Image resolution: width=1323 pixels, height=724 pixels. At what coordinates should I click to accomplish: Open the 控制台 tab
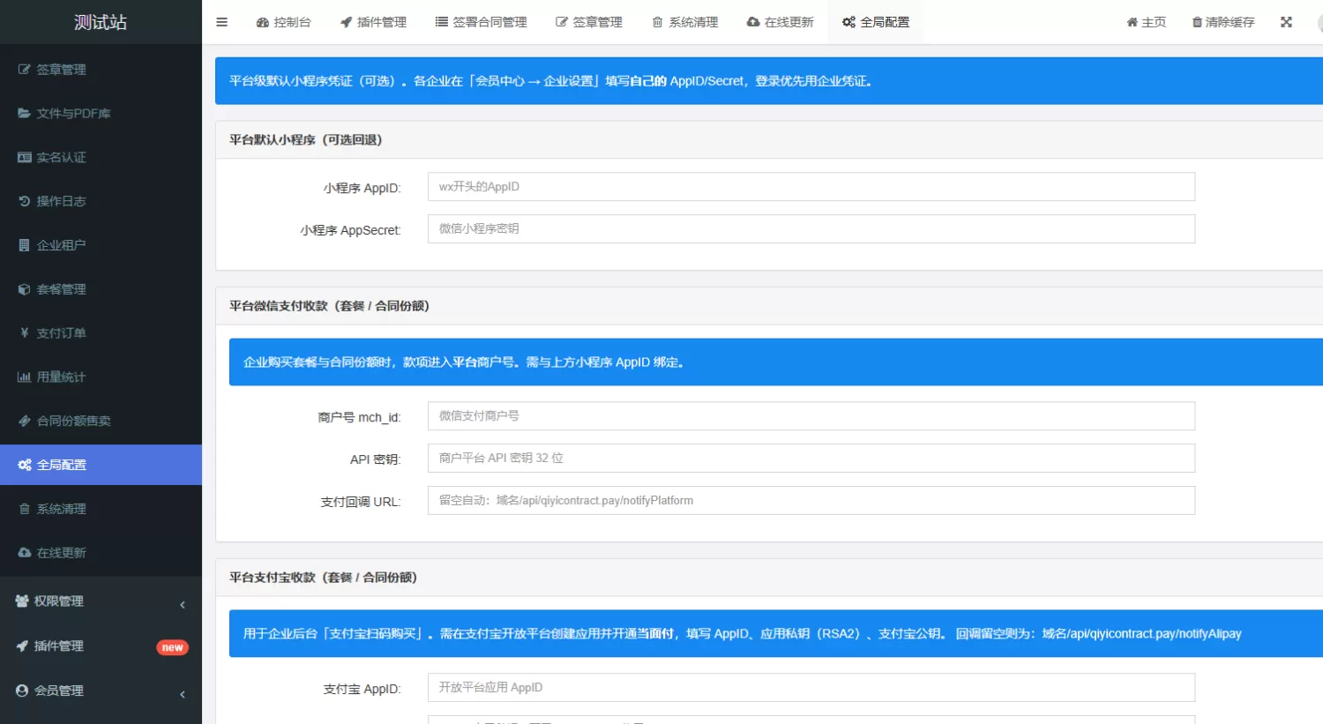pyautogui.click(x=283, y=22)
